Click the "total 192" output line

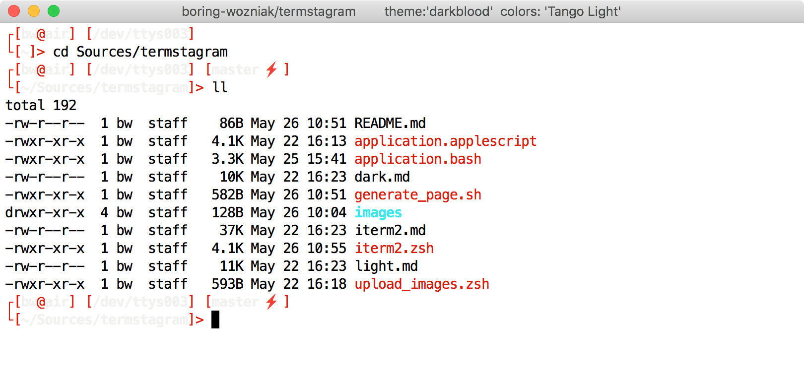tap(41, 105)
